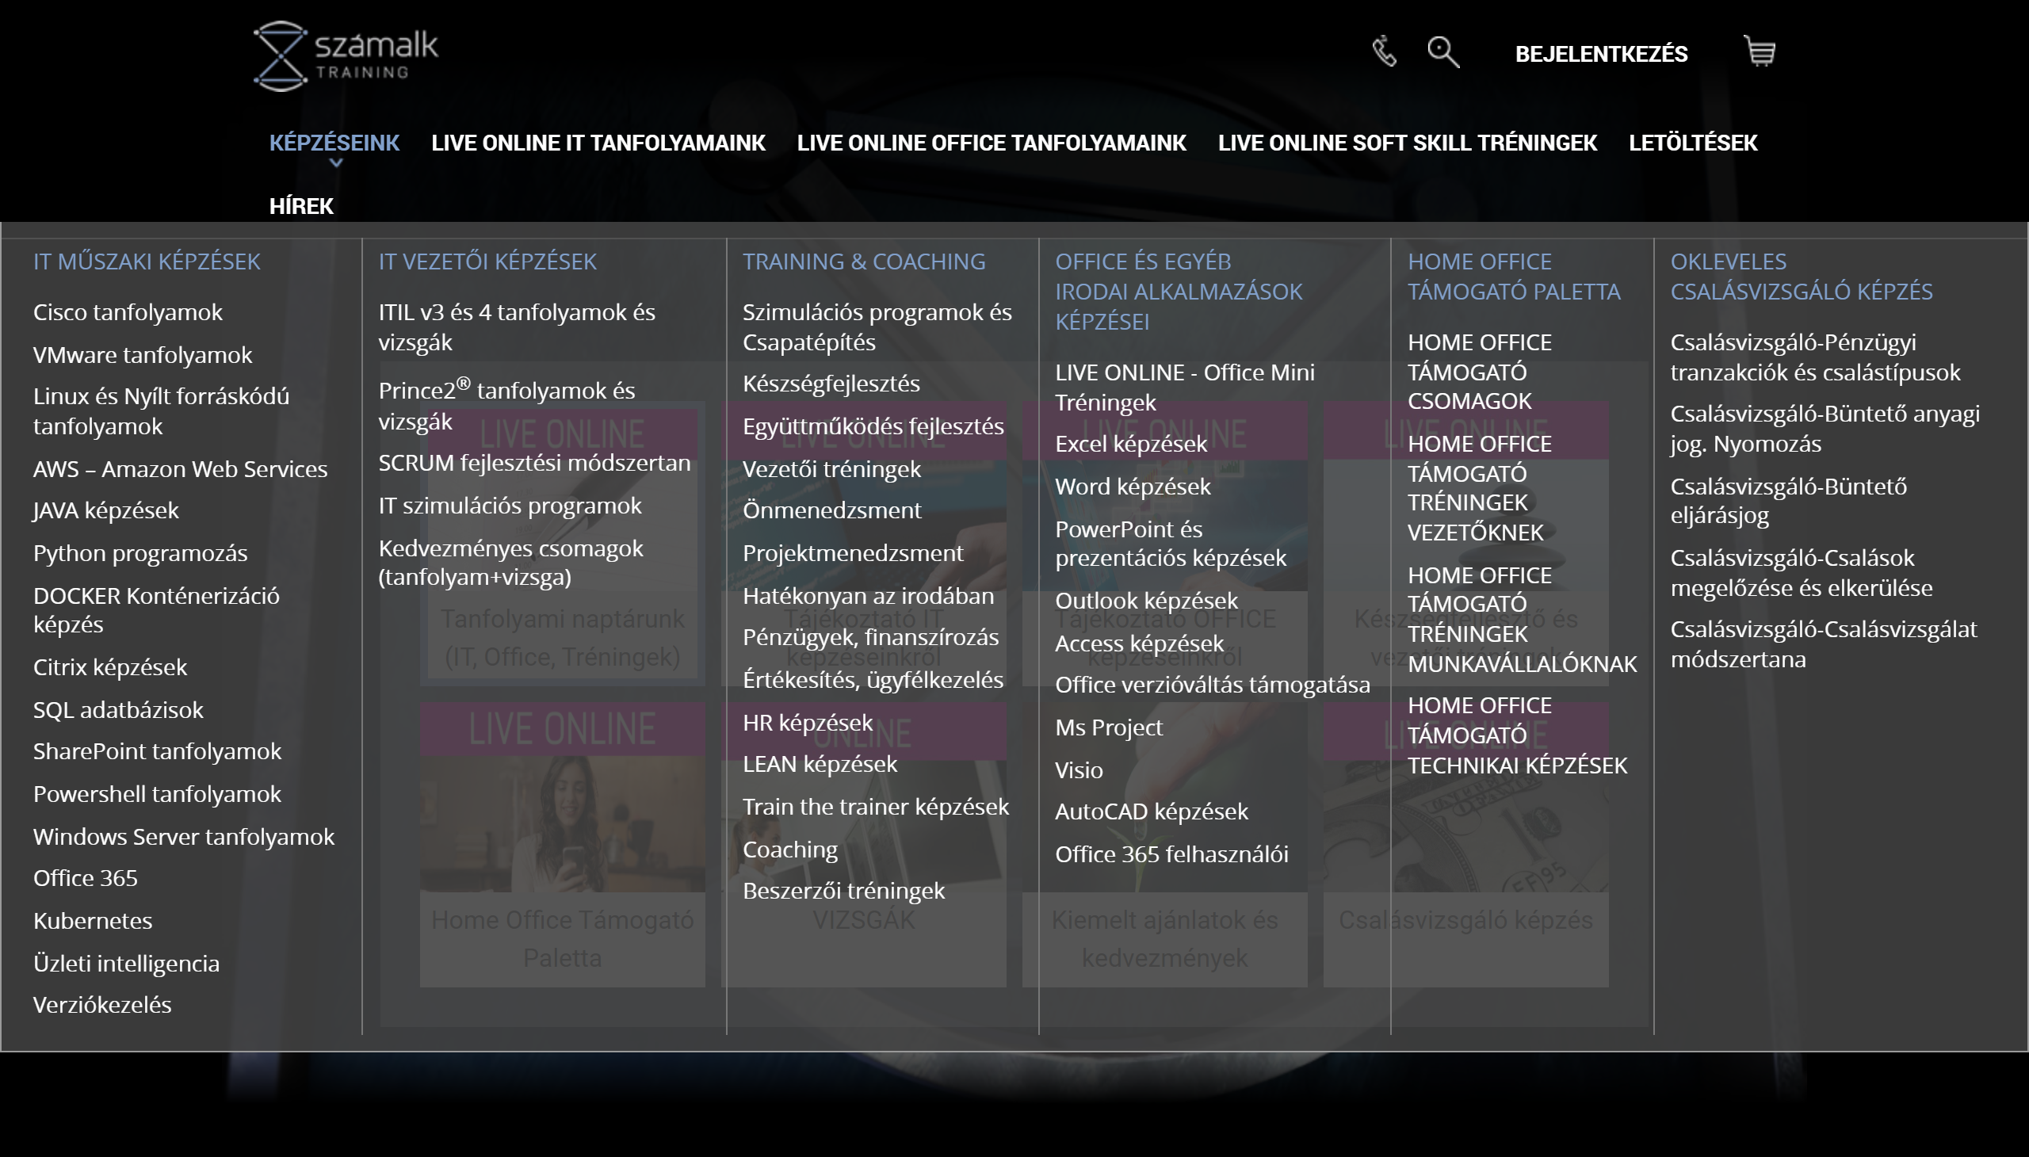The height and width of the screenshot is (1157, 2029).
Task: Select Prince2 tanfolyamok és vizsgák
Action: tap(507, 405)
